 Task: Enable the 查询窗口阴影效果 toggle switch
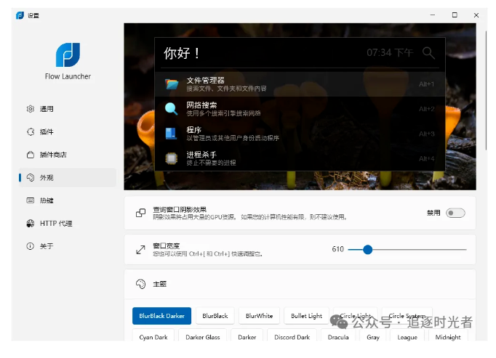pyautogui.click(x=455, y=213)
